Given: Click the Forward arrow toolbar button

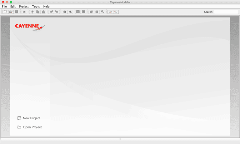Looking at the screenshot, I should tap(116, 12).
